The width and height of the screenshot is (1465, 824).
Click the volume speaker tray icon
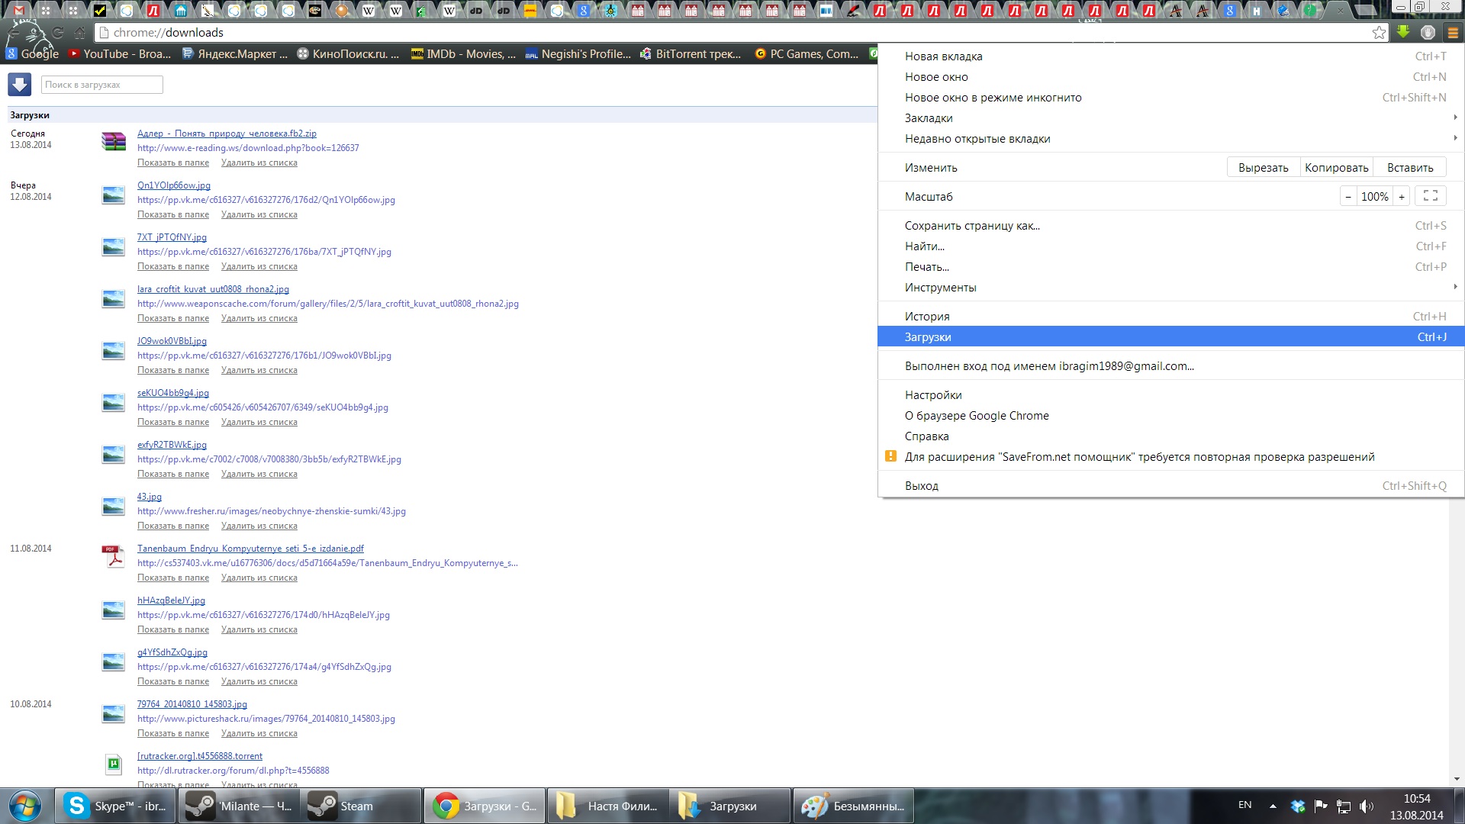(x=1366, y=806)
